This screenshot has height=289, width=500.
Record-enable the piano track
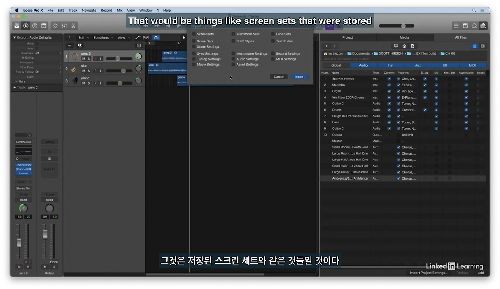(95, 83)
